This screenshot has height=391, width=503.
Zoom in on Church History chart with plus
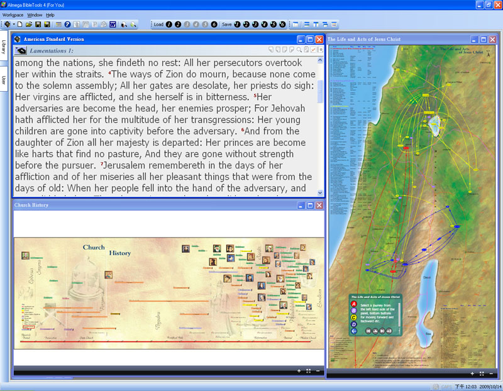point(299,371)
